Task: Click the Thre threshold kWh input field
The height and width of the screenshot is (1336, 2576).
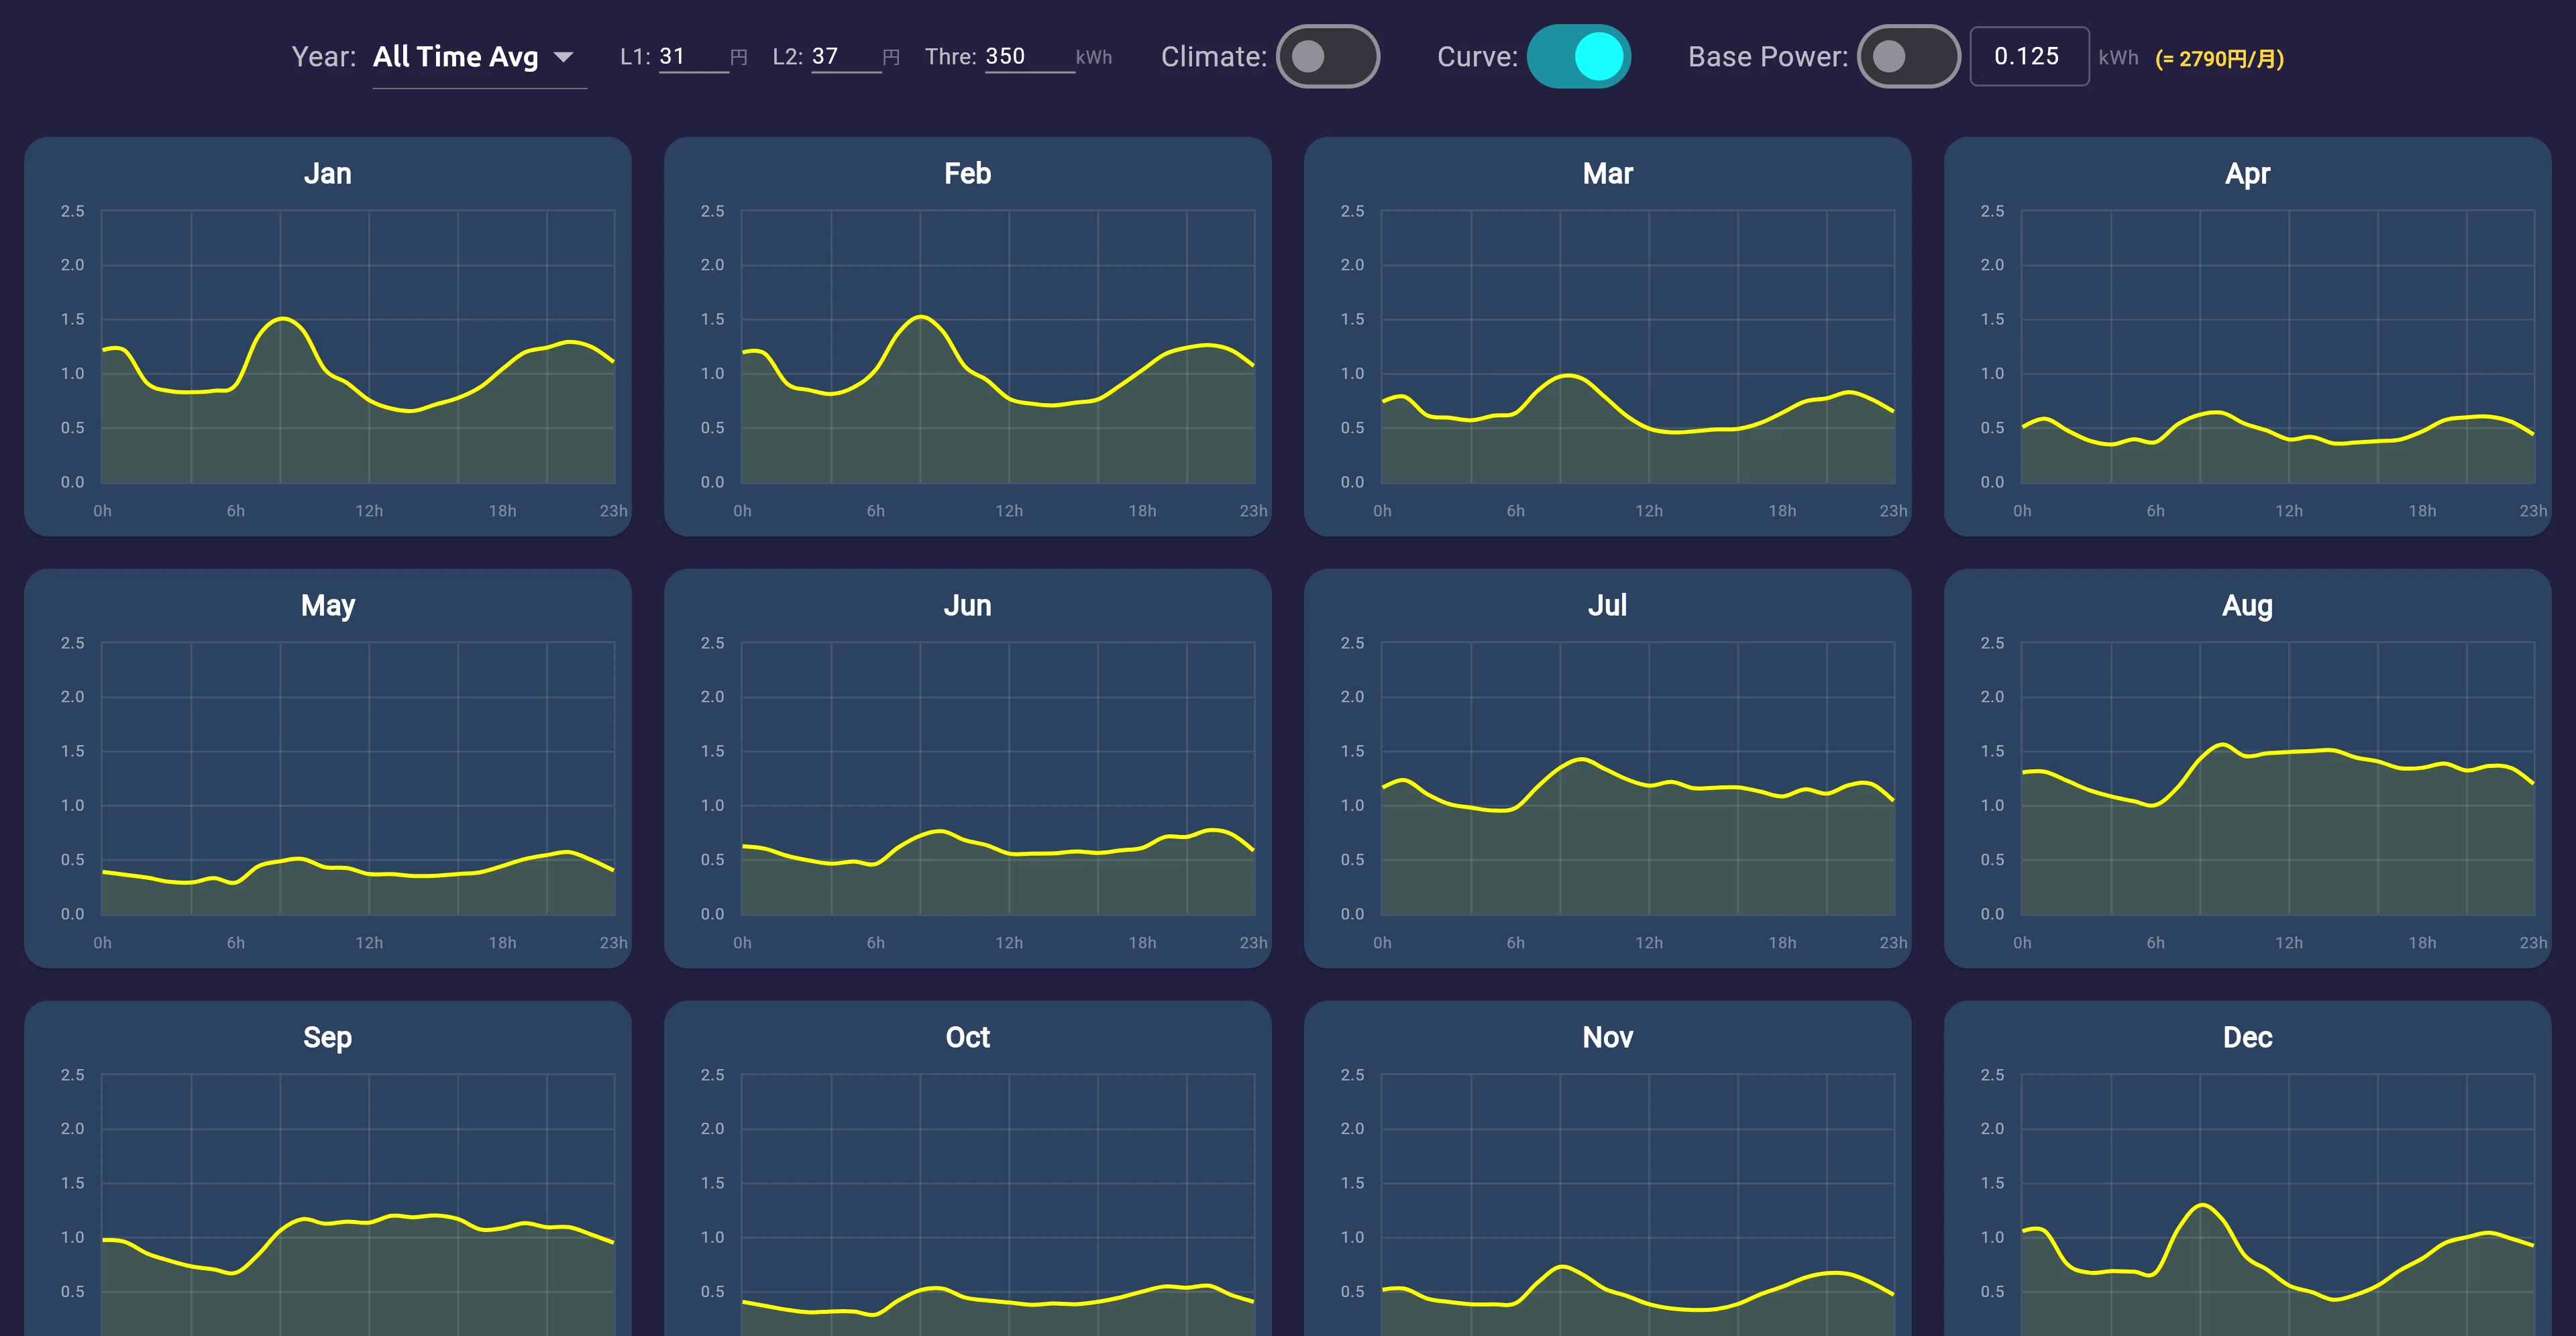Action: coord(1029,57)
